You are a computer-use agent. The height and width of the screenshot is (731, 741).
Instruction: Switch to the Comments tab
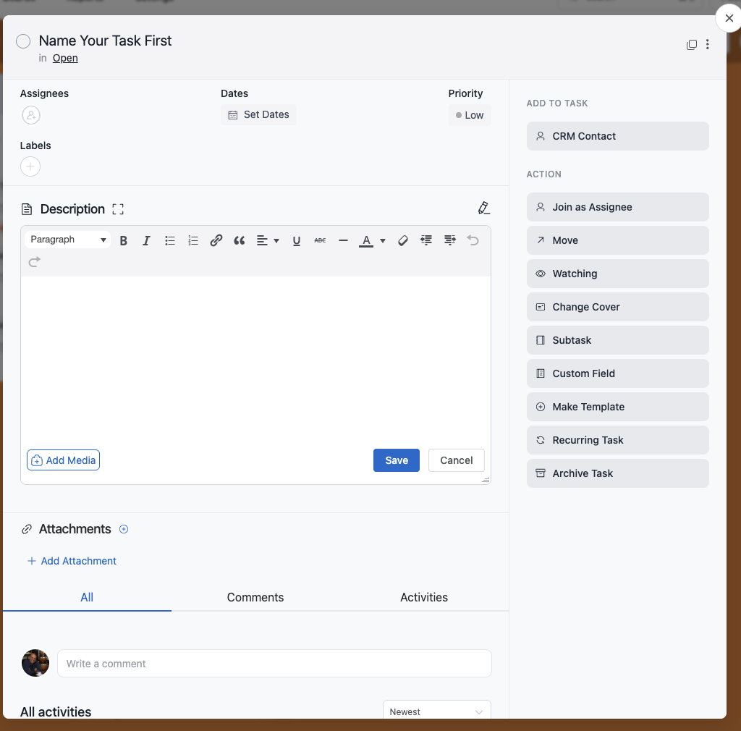coord(255,597)
